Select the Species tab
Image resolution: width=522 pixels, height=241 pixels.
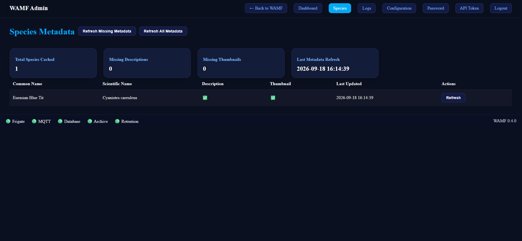340,8
